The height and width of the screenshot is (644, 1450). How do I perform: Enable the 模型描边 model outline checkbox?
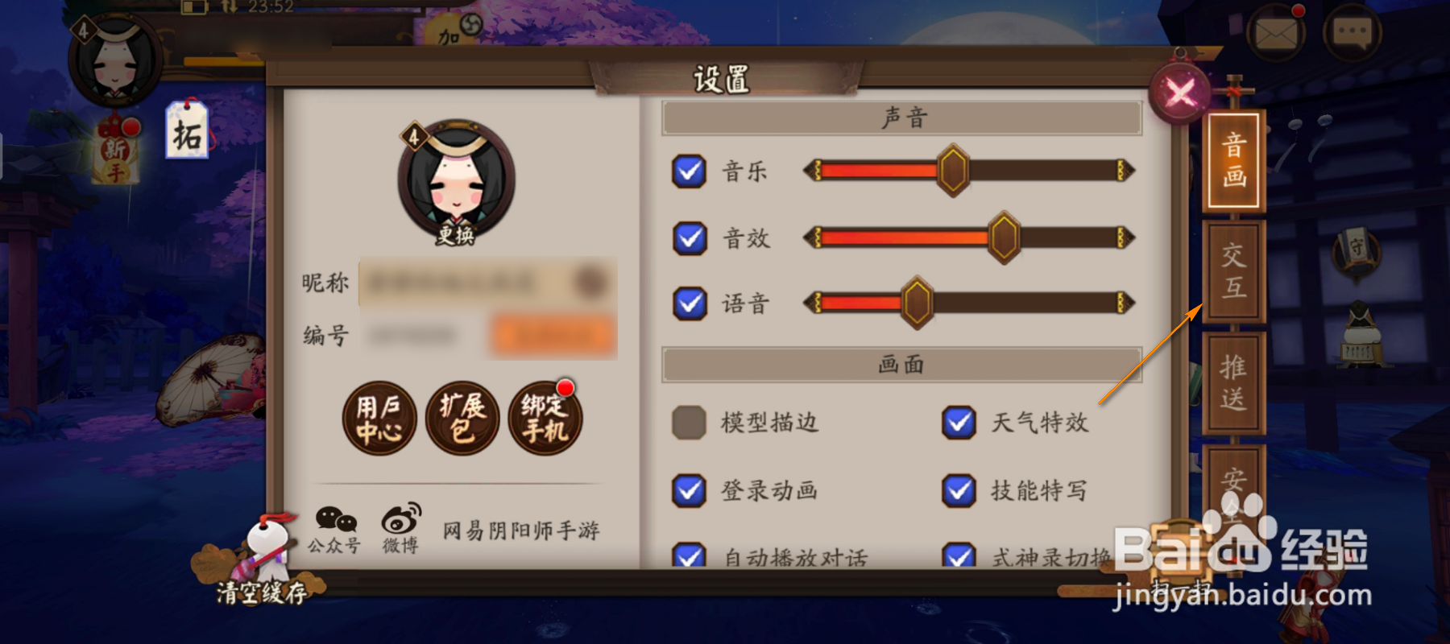tap(690, 423)
